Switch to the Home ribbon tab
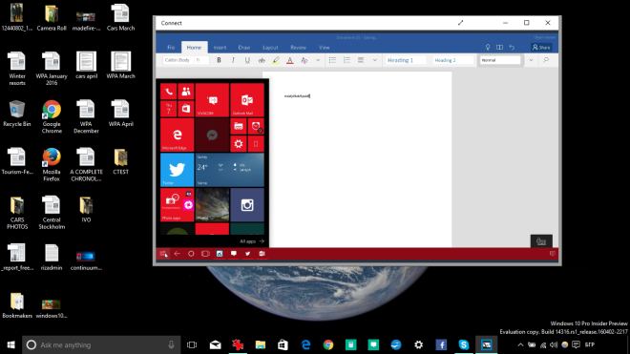This screenshot has width=630, height=354. (194, 48)
